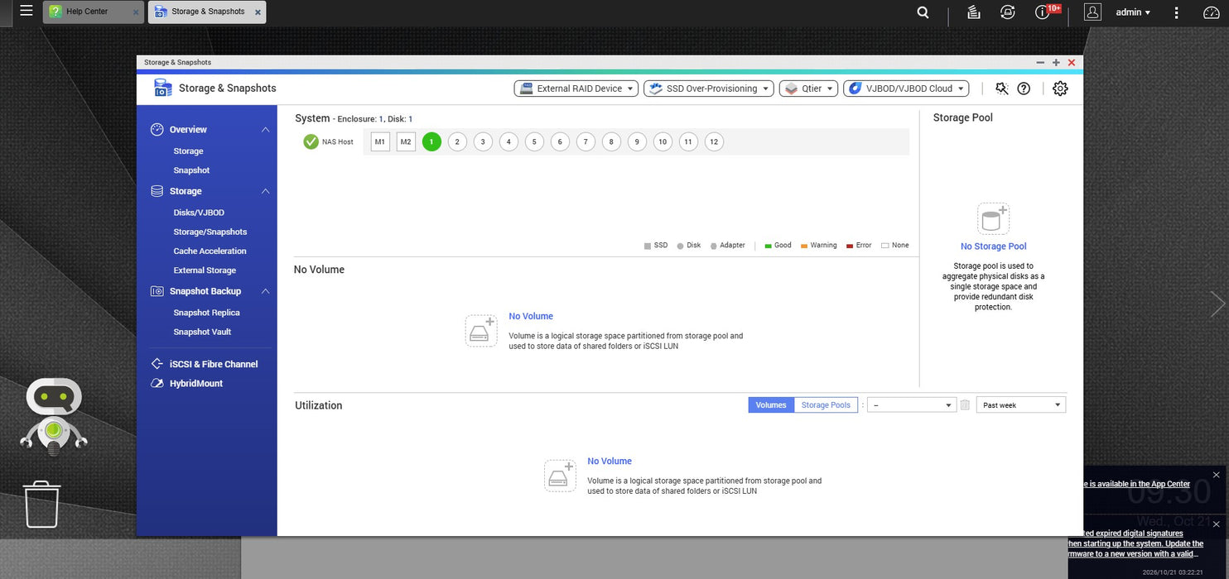Switch Utilization view to Volumes
This screenshot has height=579, width=1229.
point(771,405)
